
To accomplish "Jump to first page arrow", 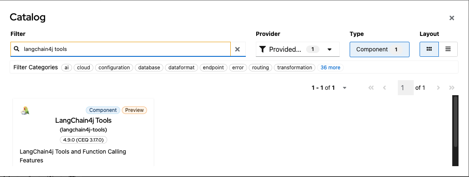I will point(371,88).
